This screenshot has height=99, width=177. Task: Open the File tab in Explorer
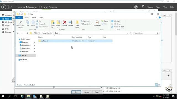[19, 18]
